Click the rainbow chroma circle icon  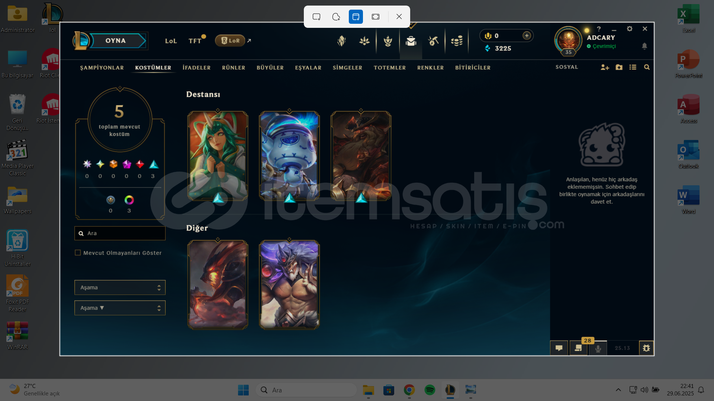tap(129, 200)
